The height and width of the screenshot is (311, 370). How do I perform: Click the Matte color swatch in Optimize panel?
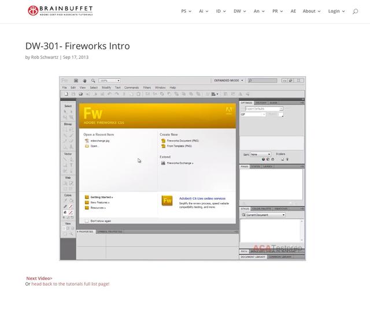click(280, 114)
